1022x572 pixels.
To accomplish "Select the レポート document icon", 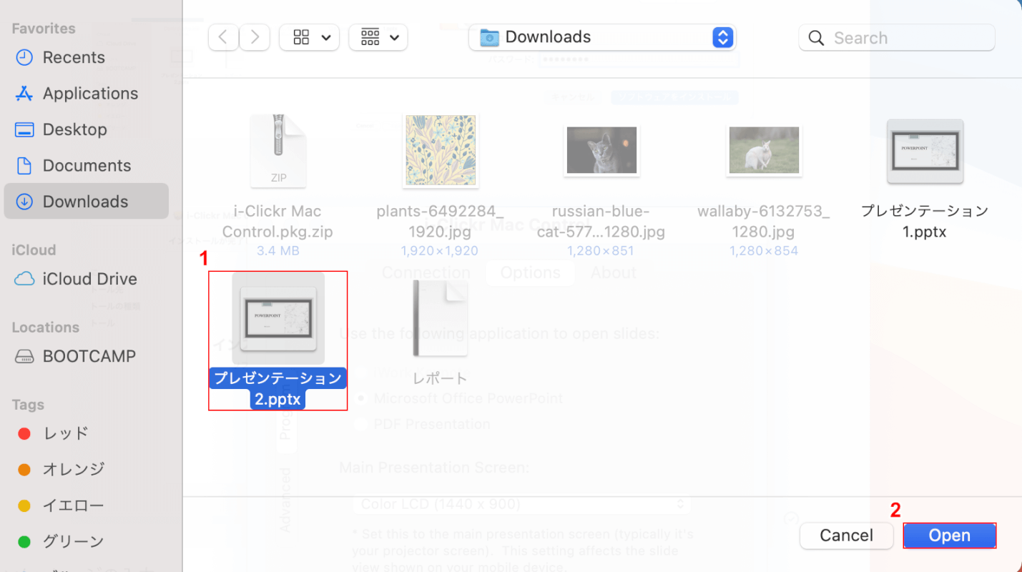I will (440, 318).
